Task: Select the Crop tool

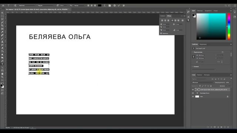Action: pyautogui.click(x=2, y=25)
